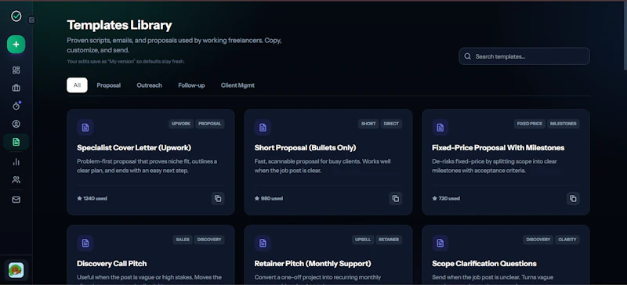Click the 980 used count text
The image size is (627, 285).
pyautogui.click(x=272, y=198)
